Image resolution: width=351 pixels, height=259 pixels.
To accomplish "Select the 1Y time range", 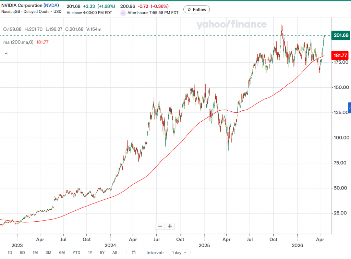I will pos(90,252).
